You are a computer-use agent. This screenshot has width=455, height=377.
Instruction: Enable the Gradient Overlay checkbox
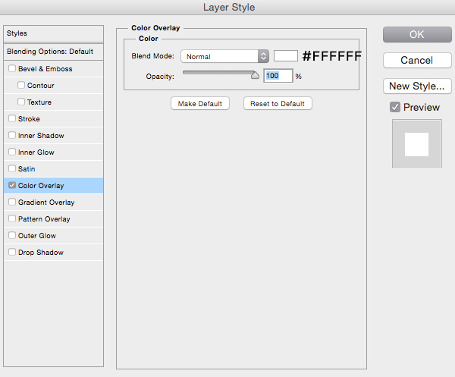tap(12, 202)
